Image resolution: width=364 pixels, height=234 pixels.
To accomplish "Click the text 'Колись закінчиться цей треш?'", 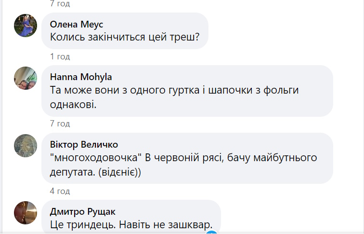I will pyautogui.click(x=125, y=37).
